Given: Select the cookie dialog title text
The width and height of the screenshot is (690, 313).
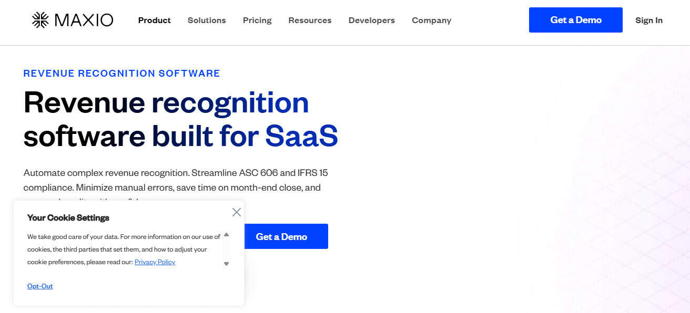Looking at the screenshot, I should (x=68, y=217).
